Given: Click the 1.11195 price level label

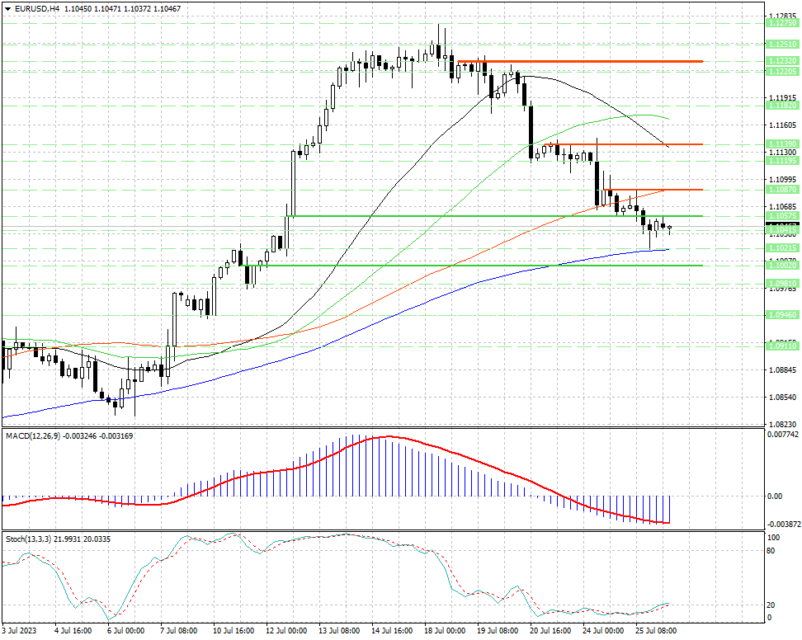Looking at the screenshot, I should click(x=782, y=161).
